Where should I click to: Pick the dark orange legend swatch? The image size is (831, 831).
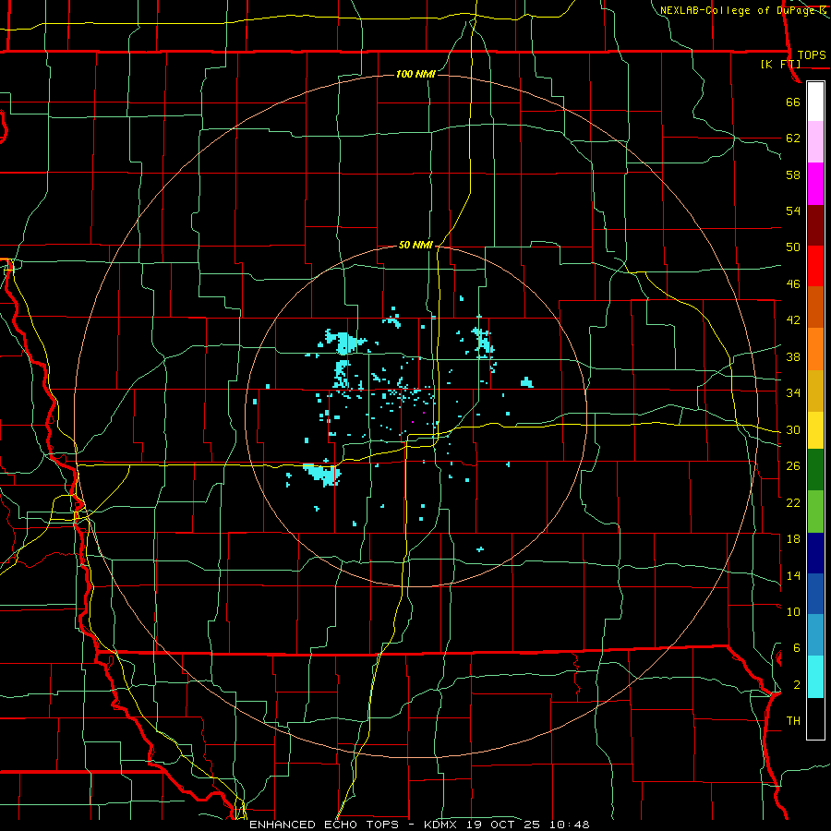click(x=815, y=307)
